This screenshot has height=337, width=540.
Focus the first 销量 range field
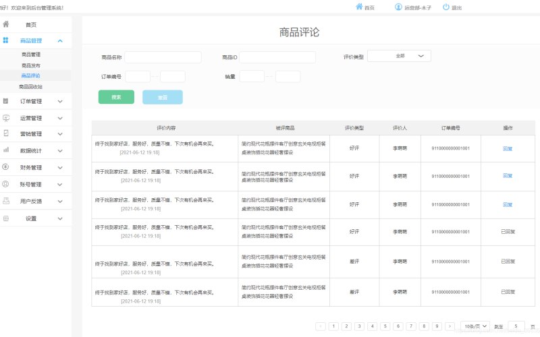(x=252, y=76)
